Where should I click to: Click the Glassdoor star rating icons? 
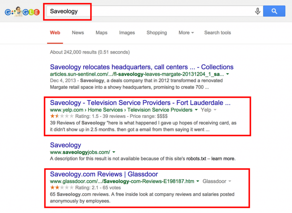pos(62,188)
